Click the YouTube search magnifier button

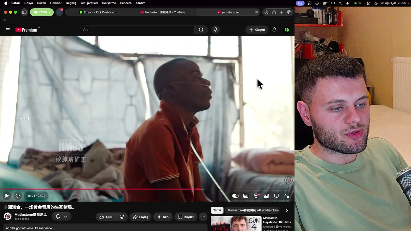click(x=201, y=30)
